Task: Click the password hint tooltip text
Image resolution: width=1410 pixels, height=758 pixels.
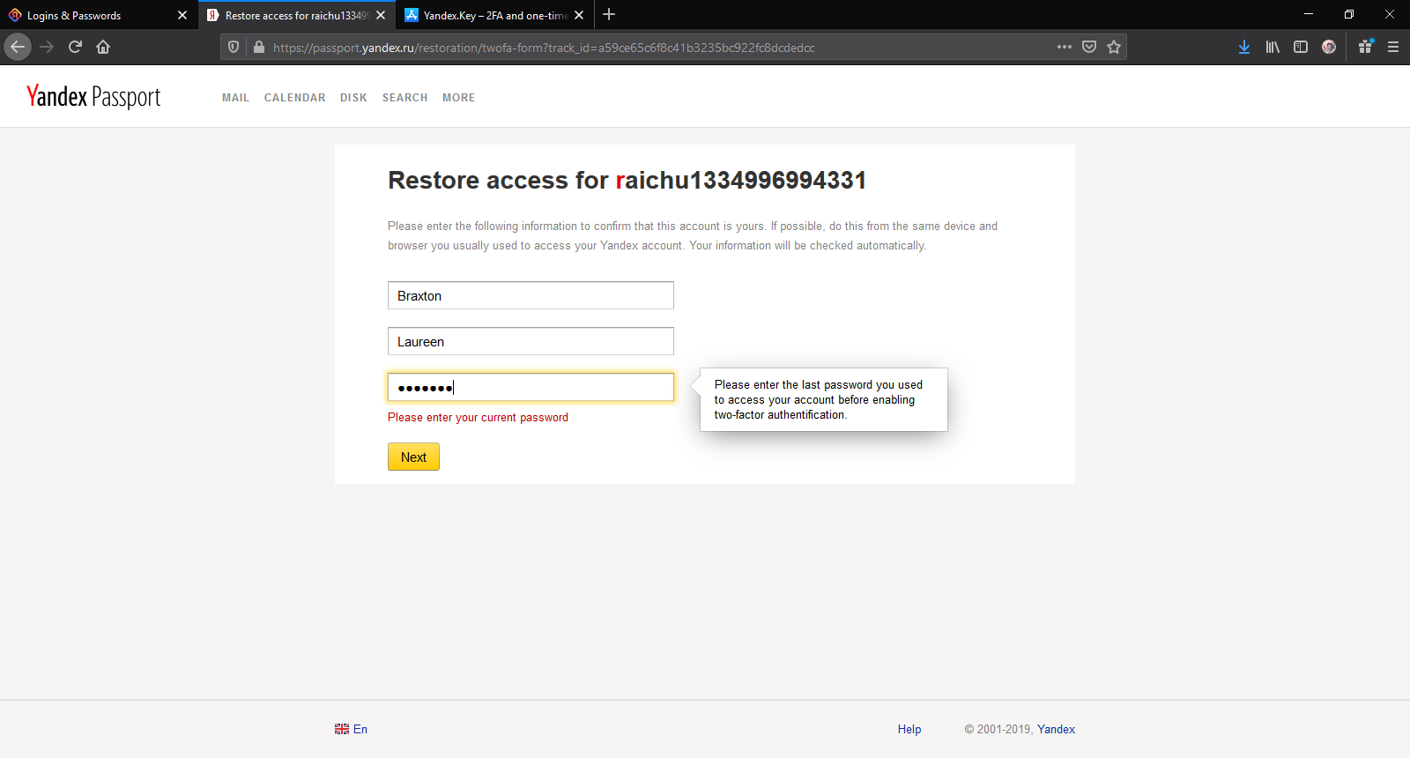Action: pyautogui.click(x=819, y=399)
